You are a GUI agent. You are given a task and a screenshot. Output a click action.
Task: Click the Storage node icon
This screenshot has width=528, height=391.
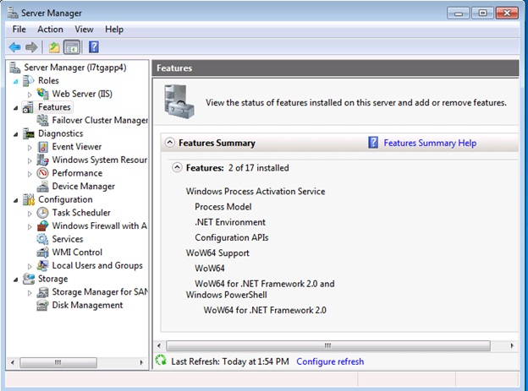29,279
